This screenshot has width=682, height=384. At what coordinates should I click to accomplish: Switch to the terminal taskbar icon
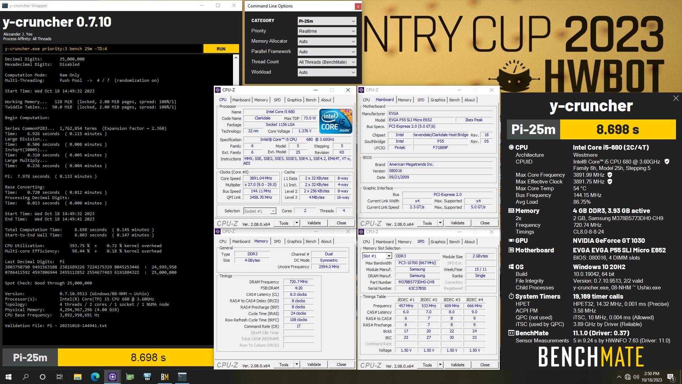pyautogui.click(x=182, y=377)
